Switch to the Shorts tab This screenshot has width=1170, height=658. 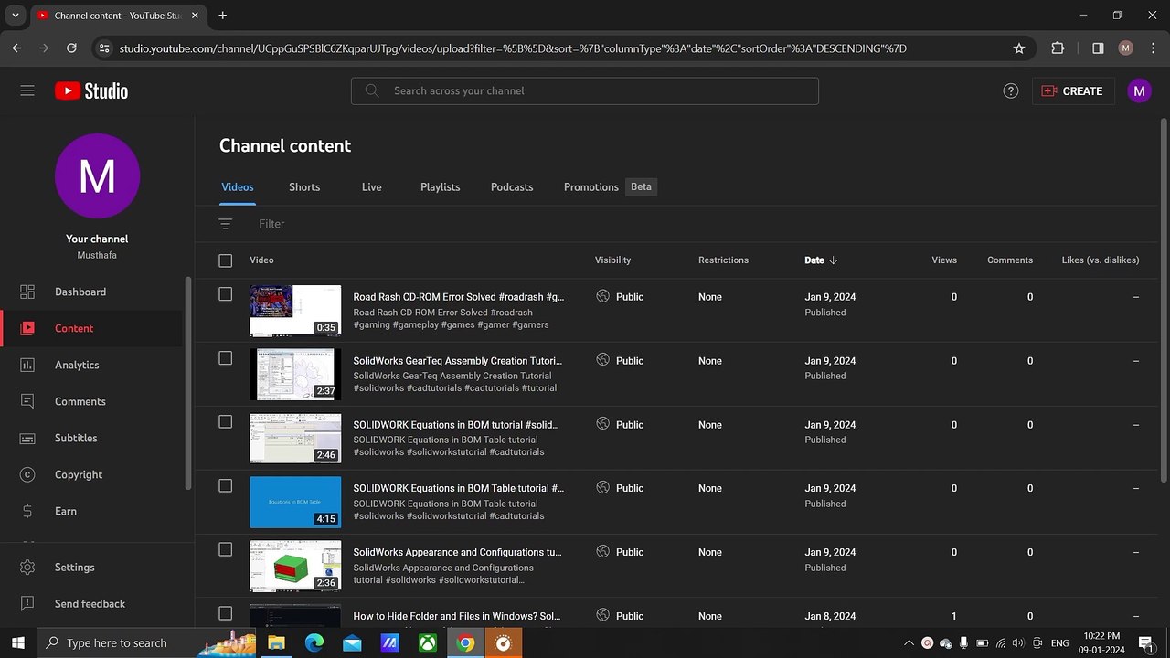point(304,186)
